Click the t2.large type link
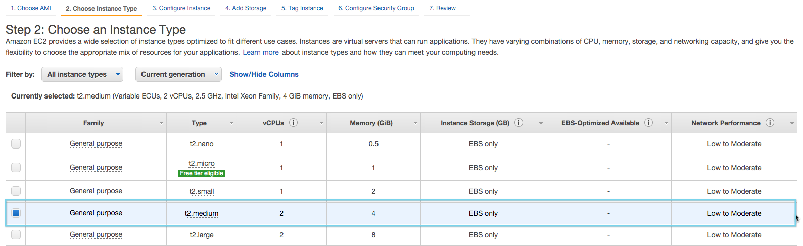803x246 pixels. click(202, 235)
